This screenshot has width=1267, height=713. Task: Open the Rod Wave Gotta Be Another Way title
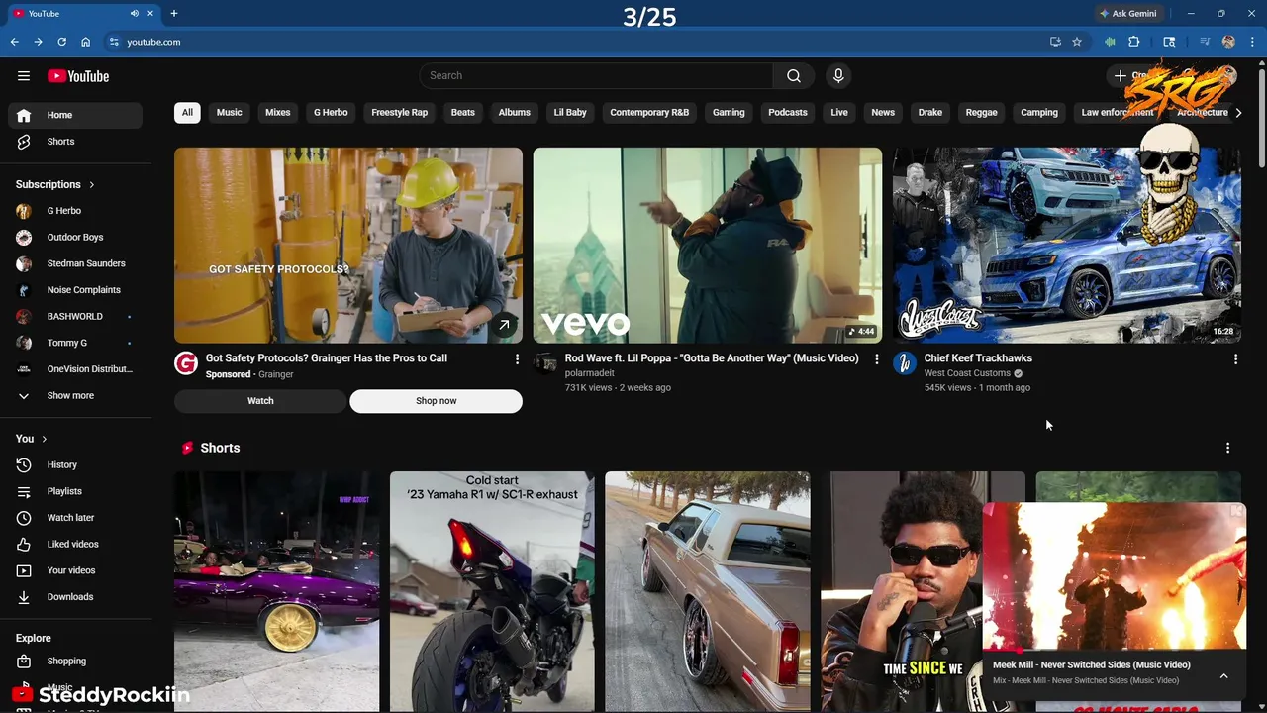(x=712, y=358)
